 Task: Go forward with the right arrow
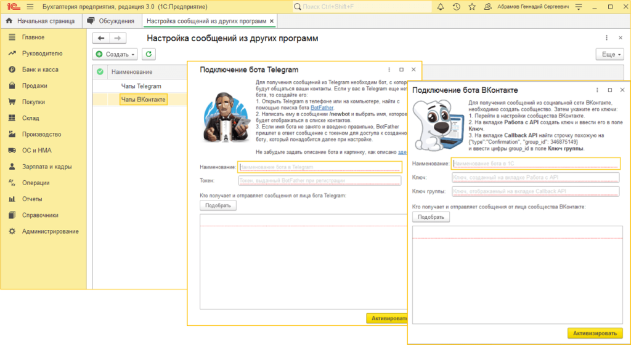tap(118, 38)
